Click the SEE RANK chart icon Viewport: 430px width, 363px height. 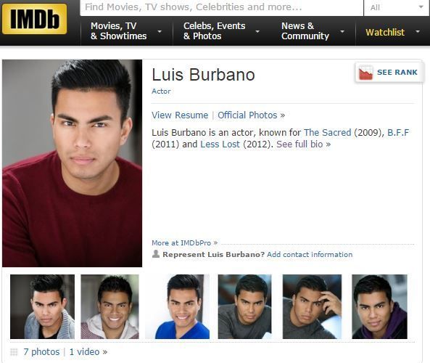(x=366, y=73)
